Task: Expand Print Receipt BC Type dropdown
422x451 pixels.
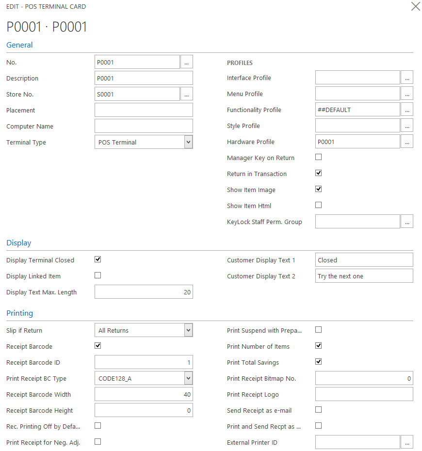Action: 188,378
